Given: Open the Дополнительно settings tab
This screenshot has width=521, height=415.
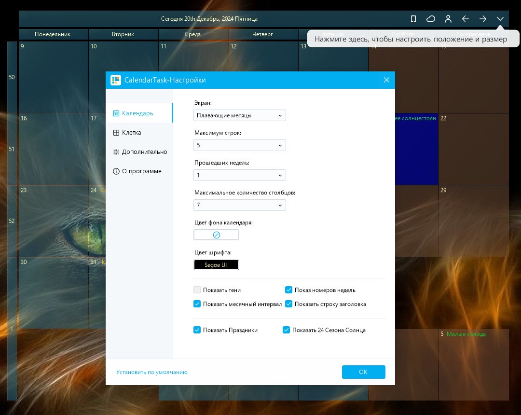Looking at the screenshot, I should coord(139,152).
